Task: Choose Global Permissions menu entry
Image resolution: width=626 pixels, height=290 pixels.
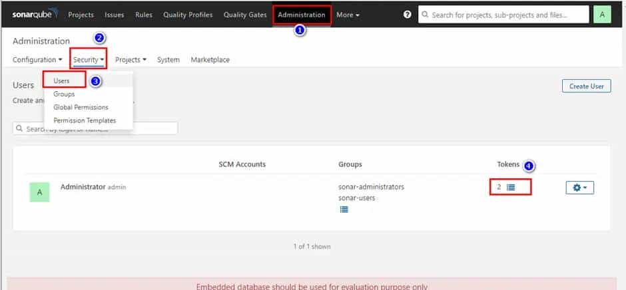Action: [x=81, y=107]
